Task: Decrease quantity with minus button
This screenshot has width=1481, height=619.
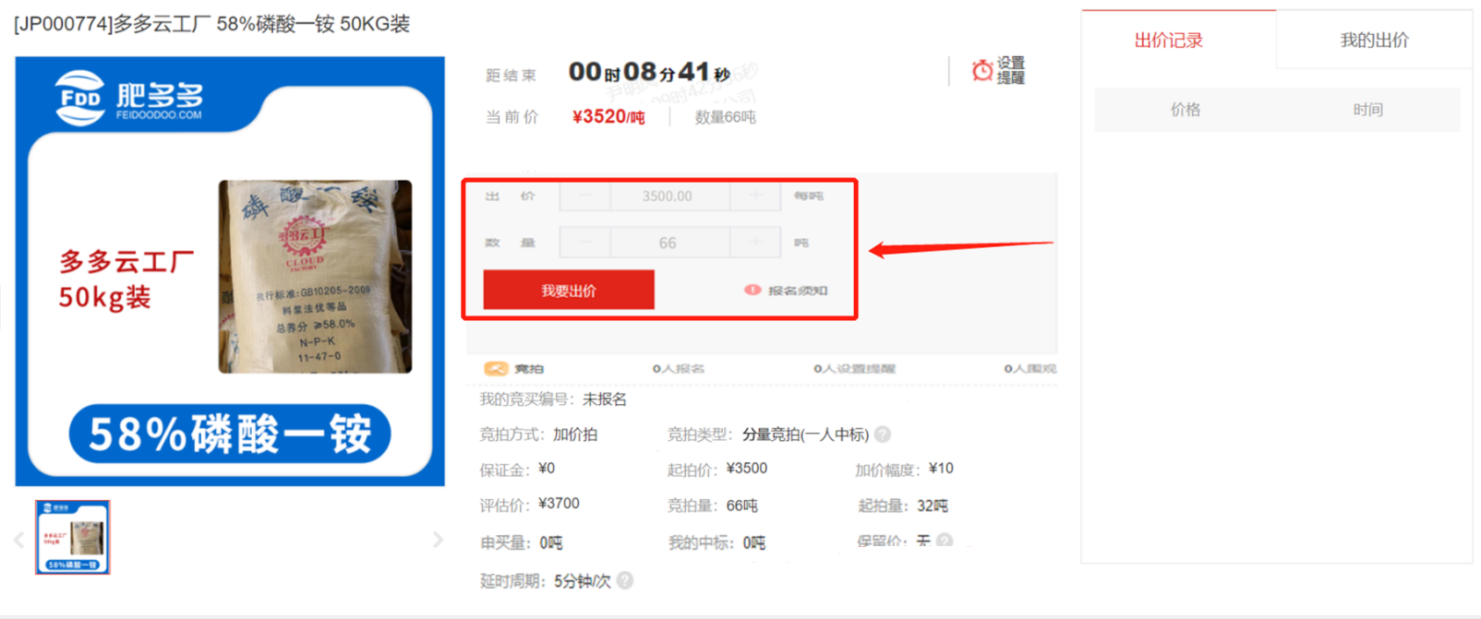Action: coord(585,243)
